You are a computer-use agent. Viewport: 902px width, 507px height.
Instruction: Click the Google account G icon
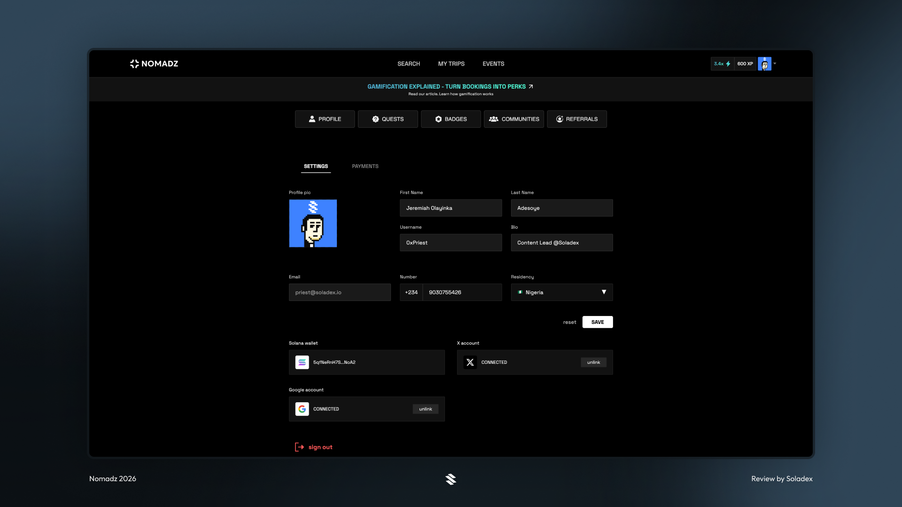(x=302, y=409)
